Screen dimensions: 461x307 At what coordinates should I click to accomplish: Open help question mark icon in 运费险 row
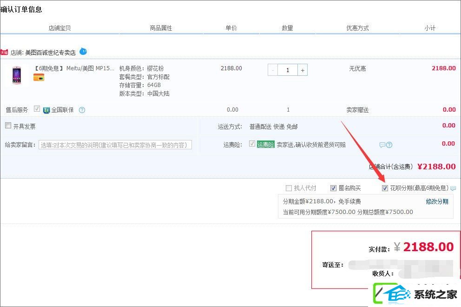pos(389,145)
